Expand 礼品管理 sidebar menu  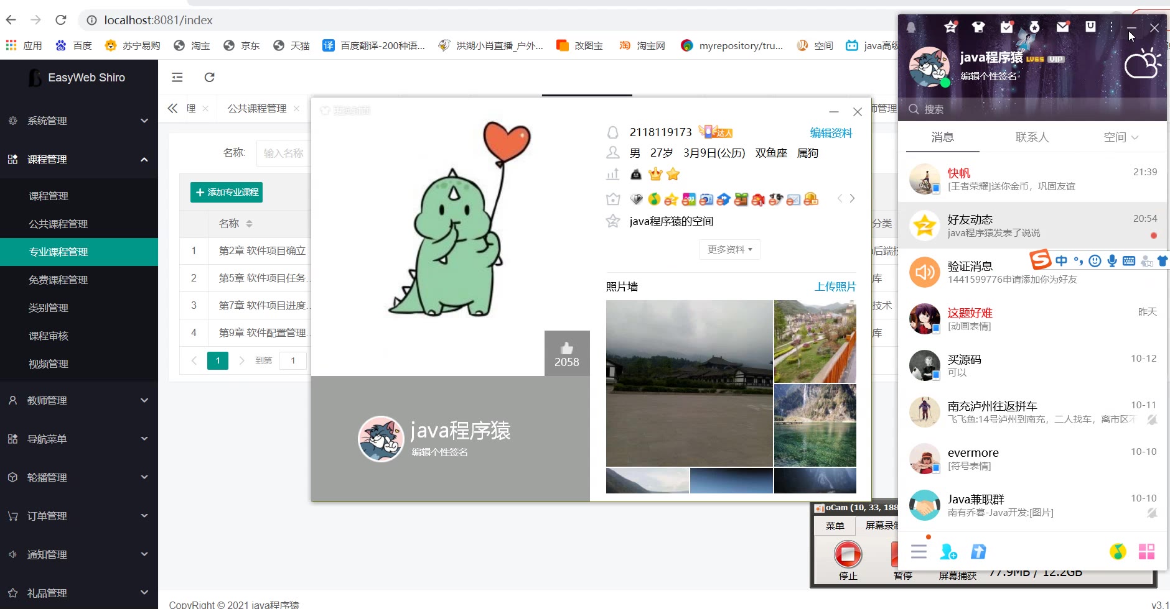pyautogui.click(x=79, y=593)
